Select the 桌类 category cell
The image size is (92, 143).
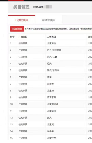click(49, 118)
